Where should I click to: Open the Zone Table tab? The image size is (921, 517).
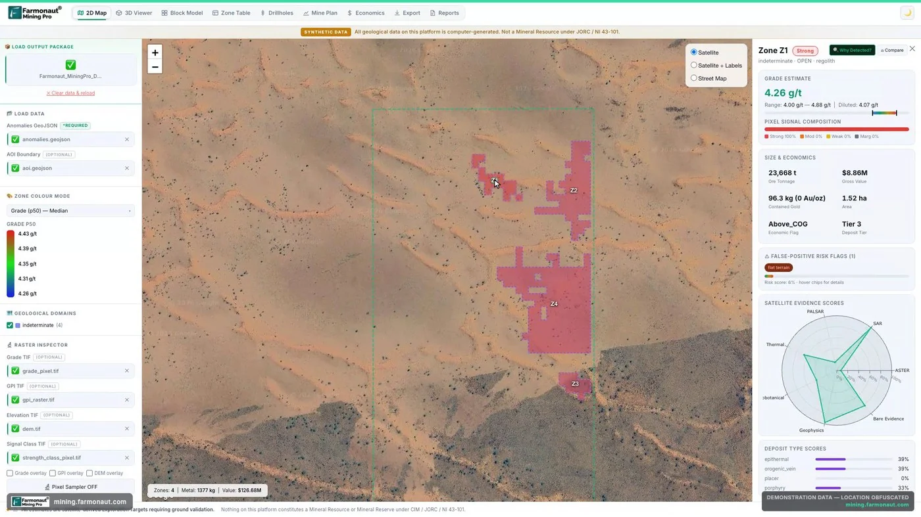coord(232,13)
